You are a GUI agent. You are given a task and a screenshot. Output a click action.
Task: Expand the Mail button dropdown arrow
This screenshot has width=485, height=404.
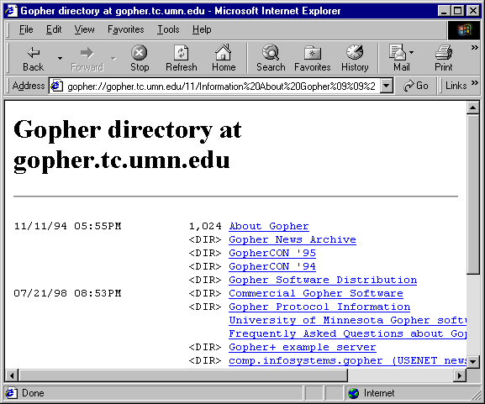[411, 52]
